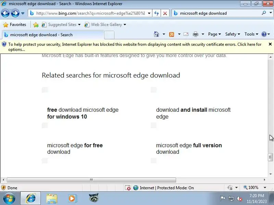Viewport: 274px width, 205px height.
Task: Click the Internet Explorer title bar icon
Action: pos(4,3)
